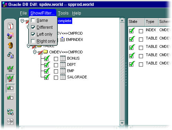
Task: Click the EMPINDEX index icon
Action: pyautogui.click(x=62, y=39)
